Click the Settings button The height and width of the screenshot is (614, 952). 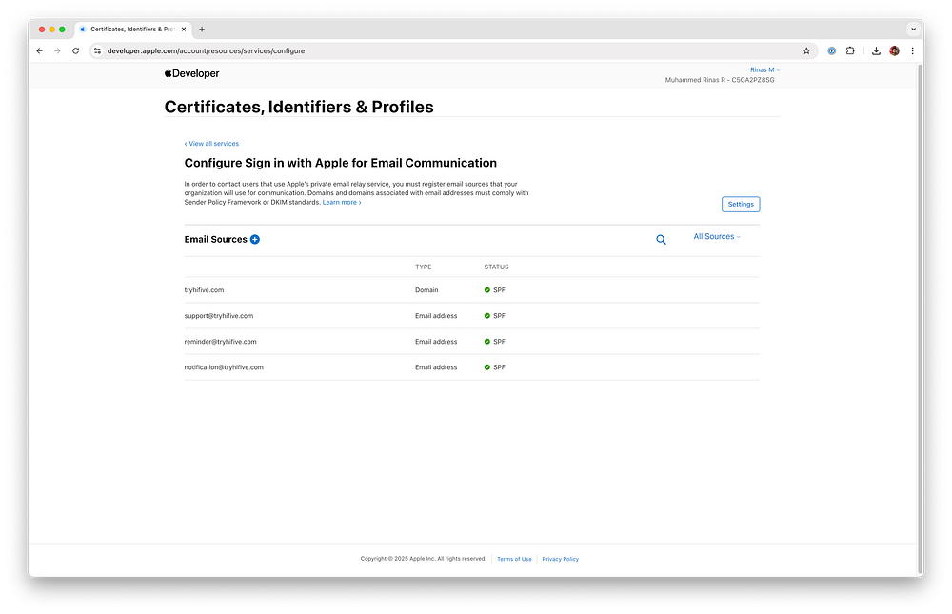[x=740, y=204]
